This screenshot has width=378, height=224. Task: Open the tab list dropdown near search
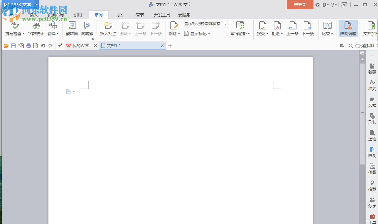(342, 46)
